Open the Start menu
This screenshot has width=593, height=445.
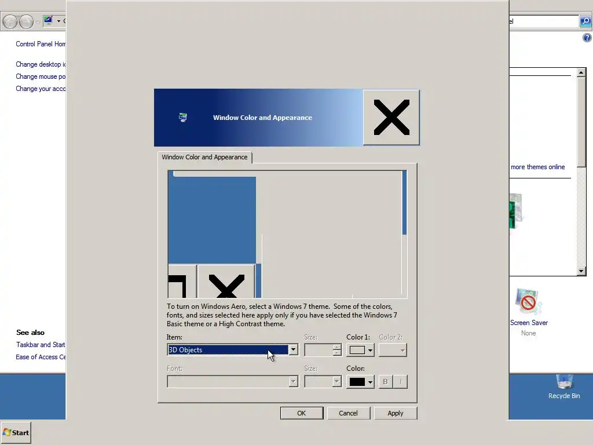click(16, 432)
